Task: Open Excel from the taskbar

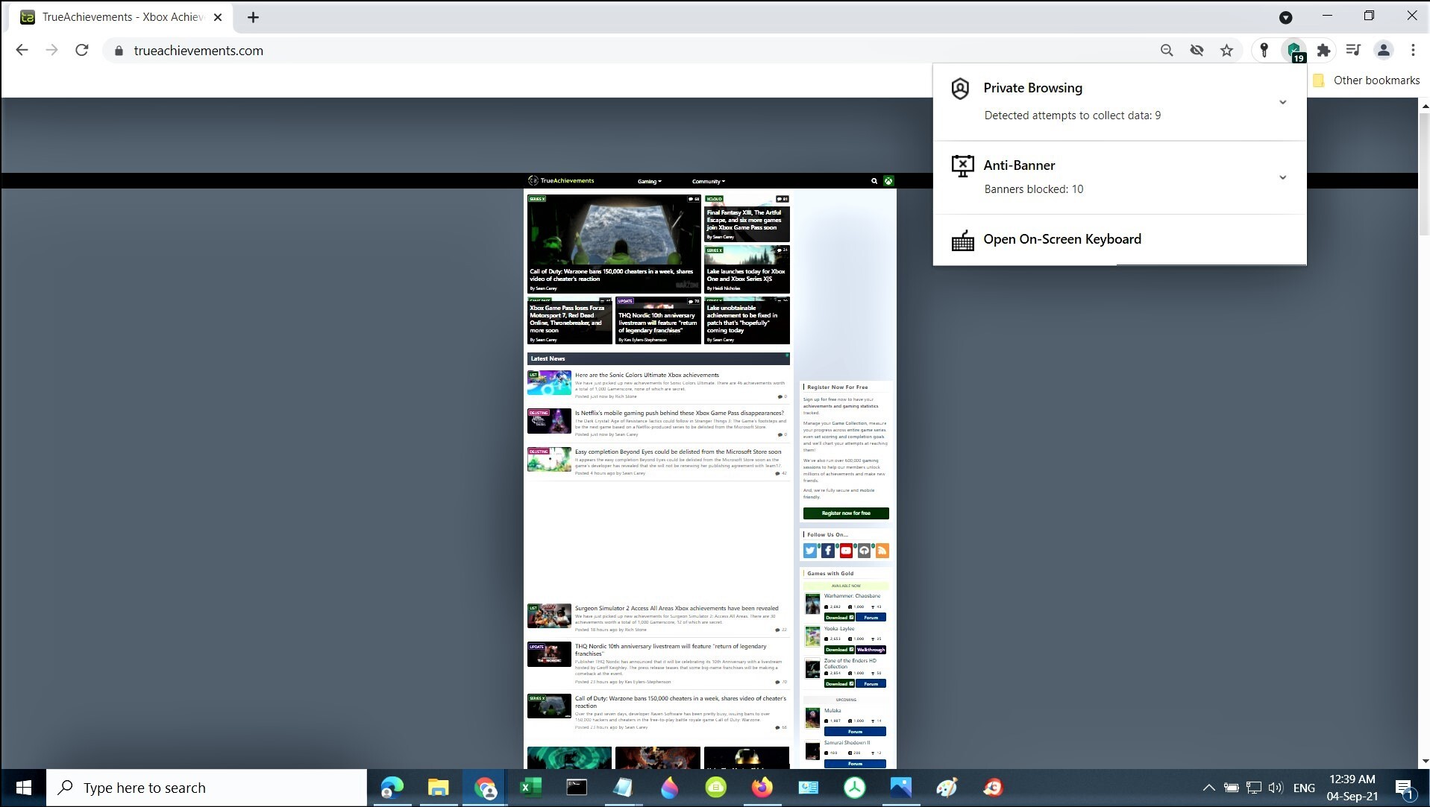Action: [x=530, y=788]
